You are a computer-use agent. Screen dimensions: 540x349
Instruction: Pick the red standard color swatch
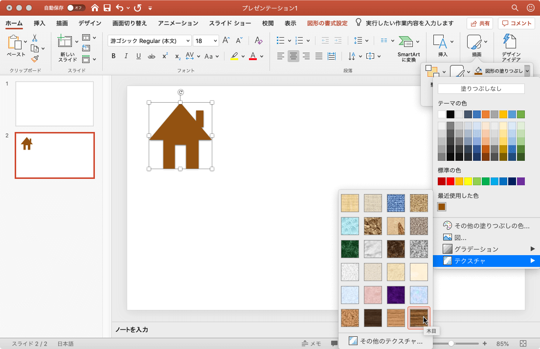click(x=450, y=181)
